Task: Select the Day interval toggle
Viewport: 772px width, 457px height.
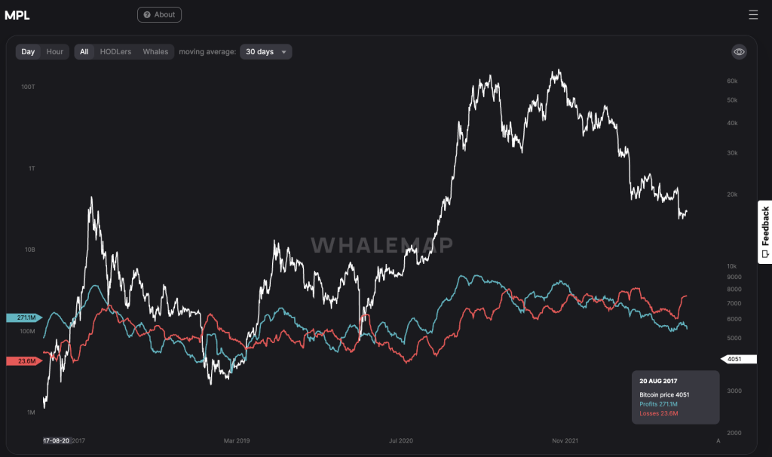Action: click(28, 52)
